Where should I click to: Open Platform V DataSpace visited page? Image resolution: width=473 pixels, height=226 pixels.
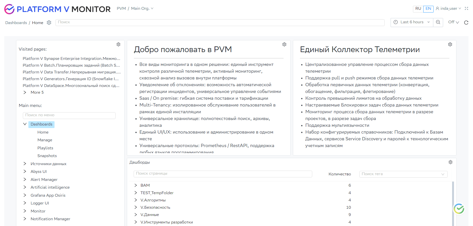point(71,86)
